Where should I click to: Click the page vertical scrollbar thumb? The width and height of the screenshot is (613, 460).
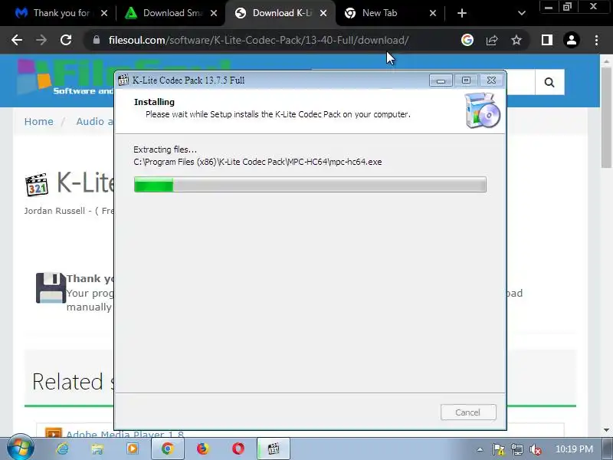click(606, 117)
